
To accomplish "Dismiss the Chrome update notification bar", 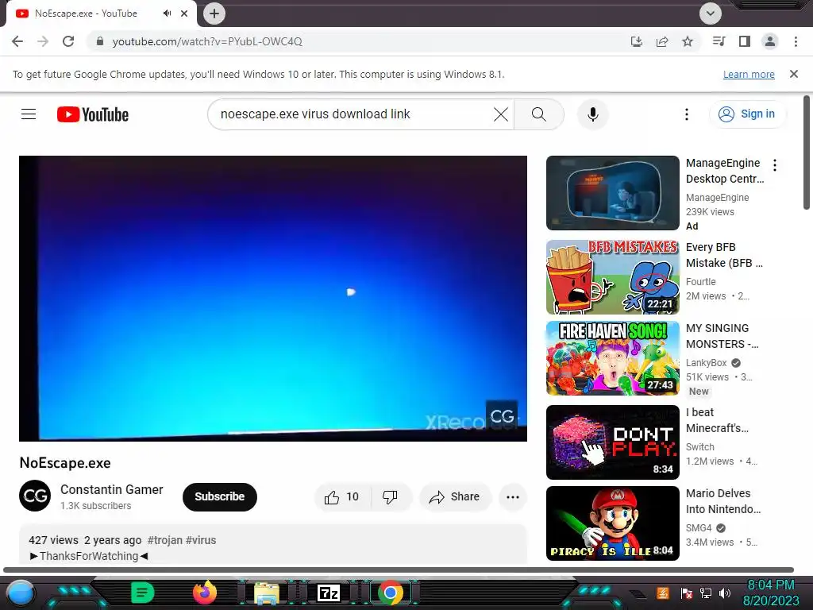I will [x=794, y=74].
